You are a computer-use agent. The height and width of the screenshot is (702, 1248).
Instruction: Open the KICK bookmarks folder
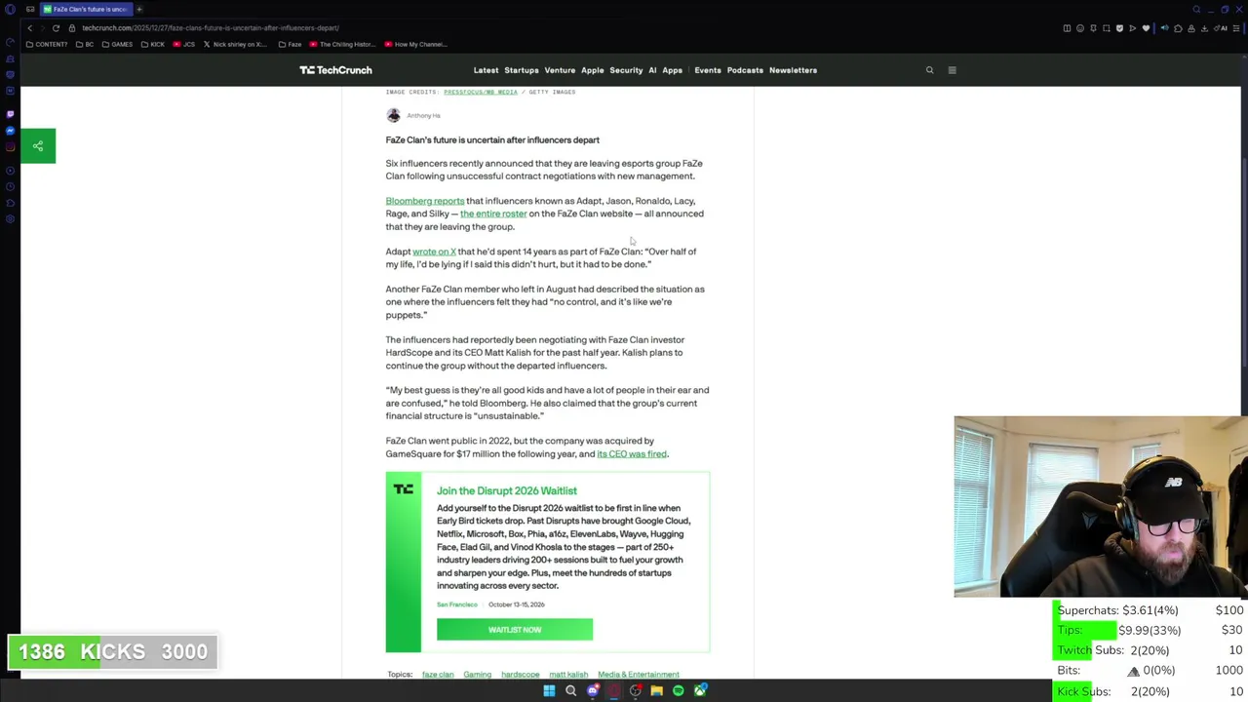click(x=153, y=44)
